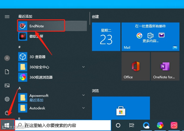Image resolution: width=184 pixels, height=131 pixels.
Task: Click the Google icon in Mail tile
Action: click(139, 35)
